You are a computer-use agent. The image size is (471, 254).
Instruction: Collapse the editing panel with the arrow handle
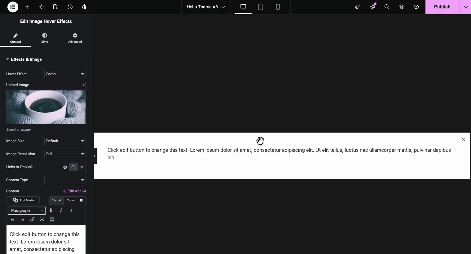[x=94, y=156]
